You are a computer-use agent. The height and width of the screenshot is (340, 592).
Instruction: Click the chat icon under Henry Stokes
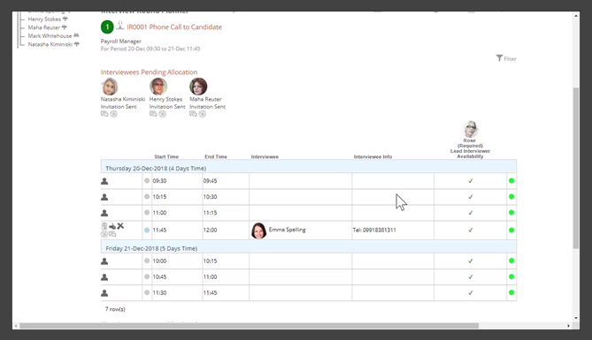click(153, 114)
